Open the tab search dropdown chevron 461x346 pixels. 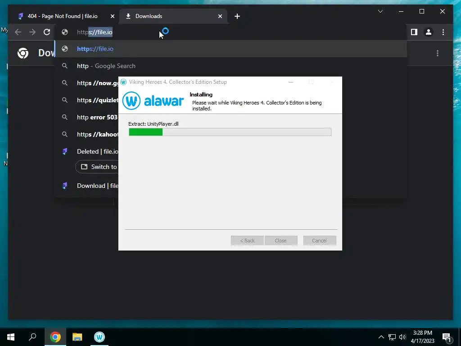[380, 11]
